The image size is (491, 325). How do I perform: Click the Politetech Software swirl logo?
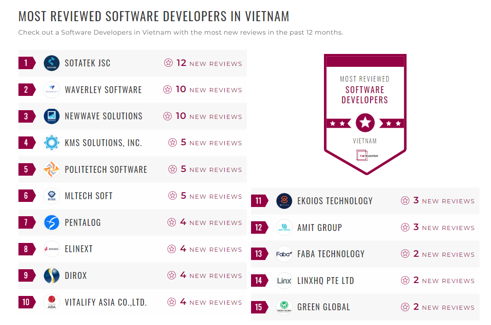point(51,169)
